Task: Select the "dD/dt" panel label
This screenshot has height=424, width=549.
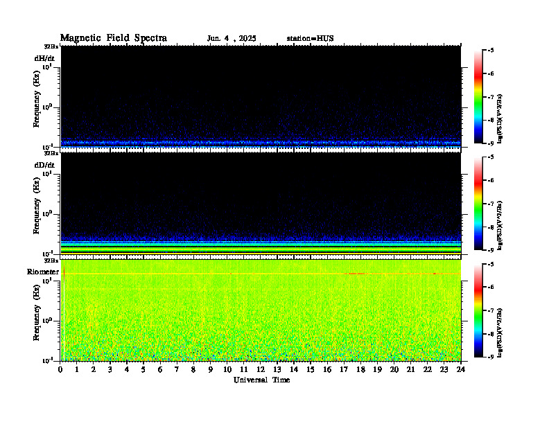Action: click(44, 165)
